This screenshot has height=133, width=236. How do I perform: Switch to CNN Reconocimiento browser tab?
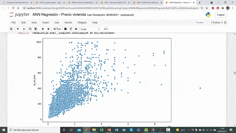(x=115, y=2)
